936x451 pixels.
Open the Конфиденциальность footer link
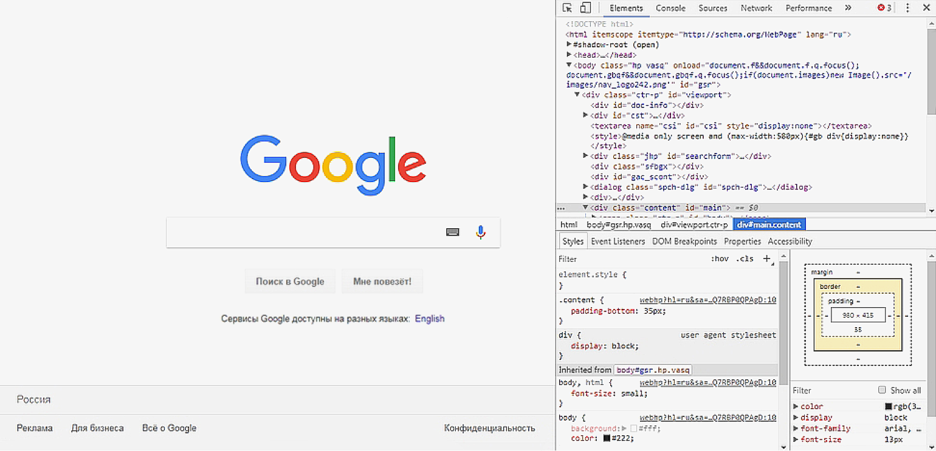click(x=489, y=428)
